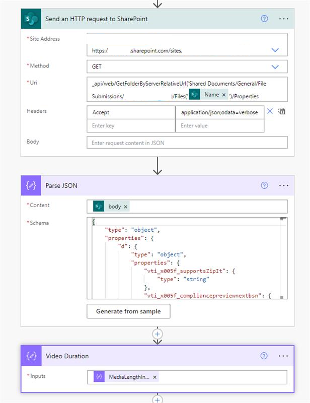Expand the Method dropdown showing GET
Image resolution: width=310 pixels, height=403 pixels.
point(275,67)
